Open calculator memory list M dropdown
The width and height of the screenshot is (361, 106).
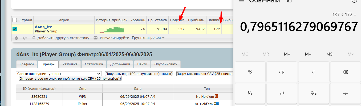click(x=351, y=54)
